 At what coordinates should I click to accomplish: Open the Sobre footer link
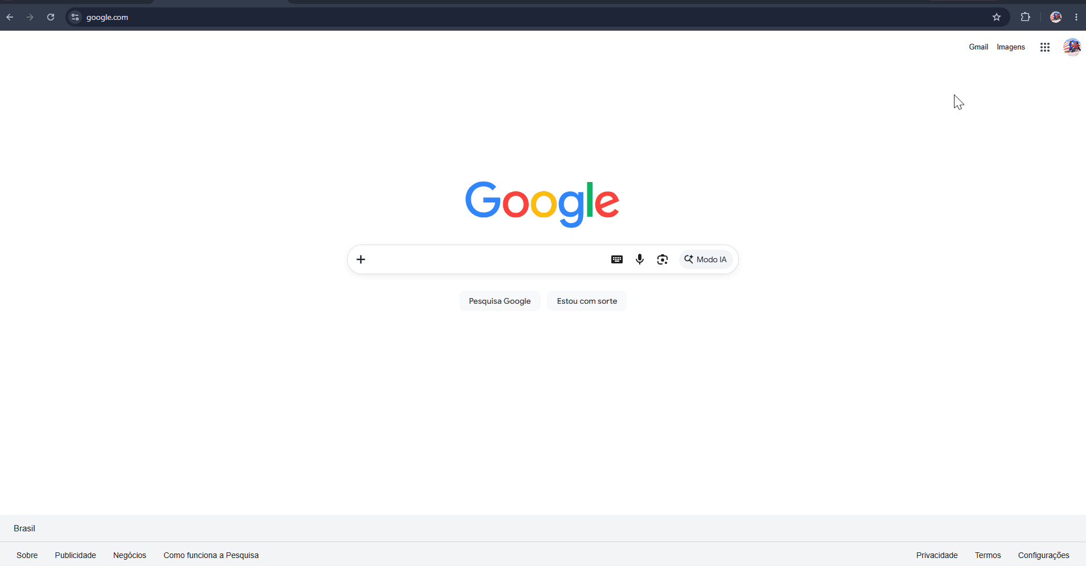pos(27,555)
